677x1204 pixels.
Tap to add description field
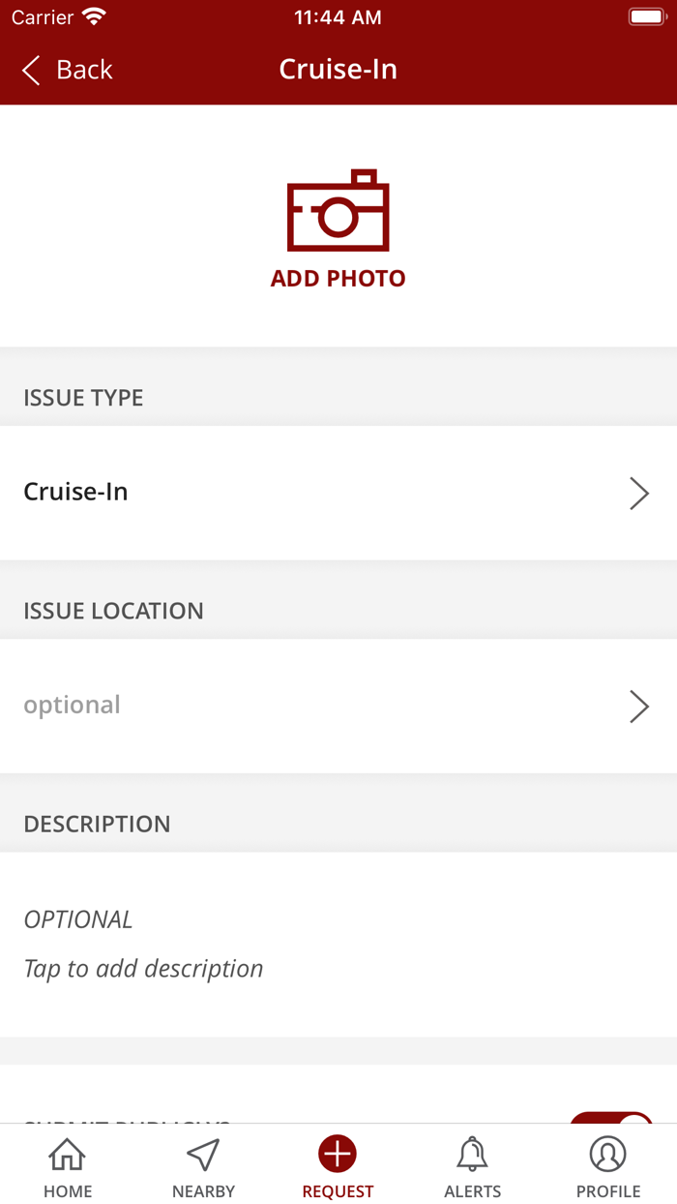(x=143, y=969)
